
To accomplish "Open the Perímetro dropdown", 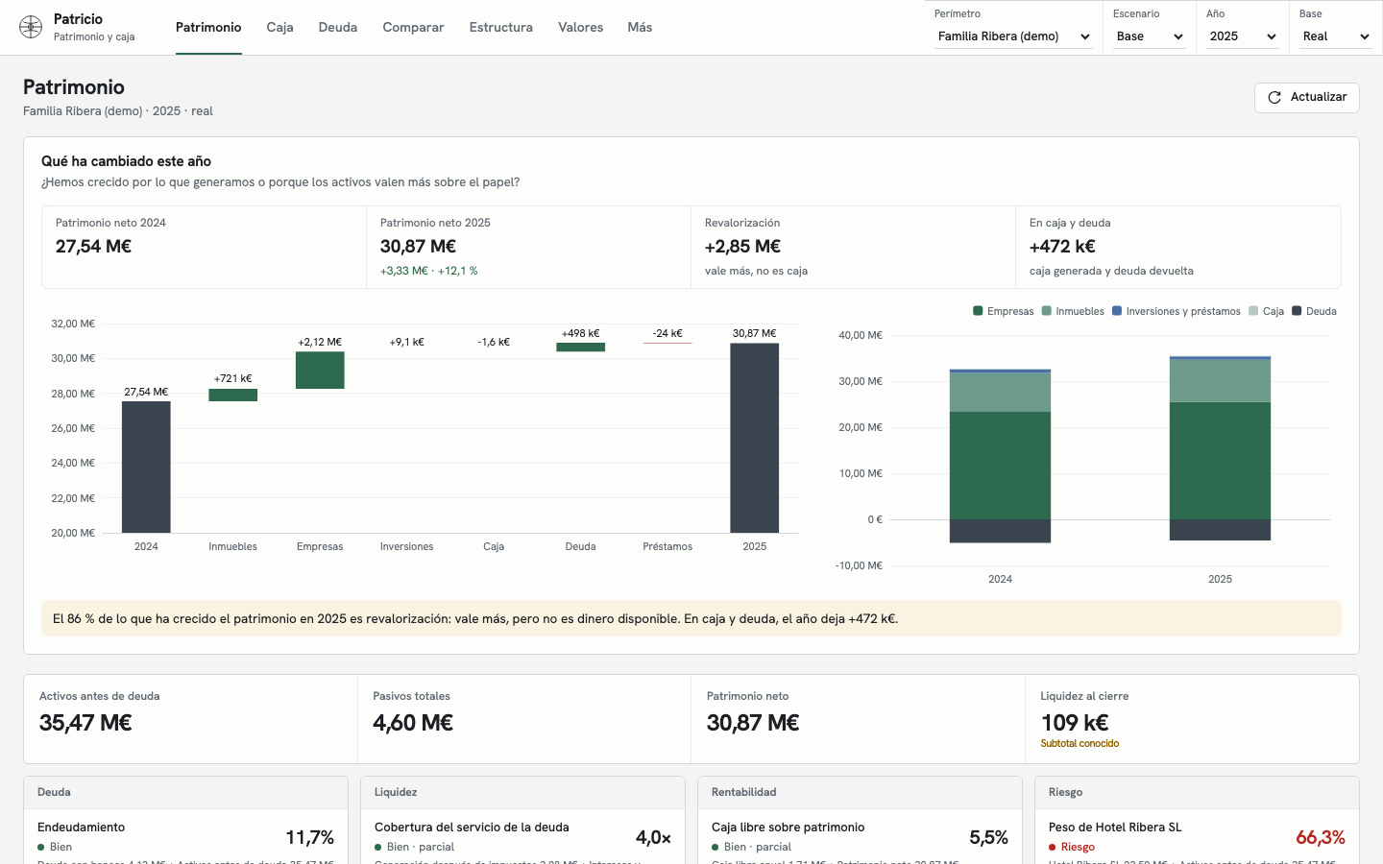I will coord(1013,36).
